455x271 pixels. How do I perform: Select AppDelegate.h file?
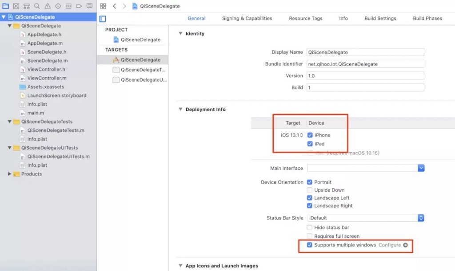click(44, 35)
